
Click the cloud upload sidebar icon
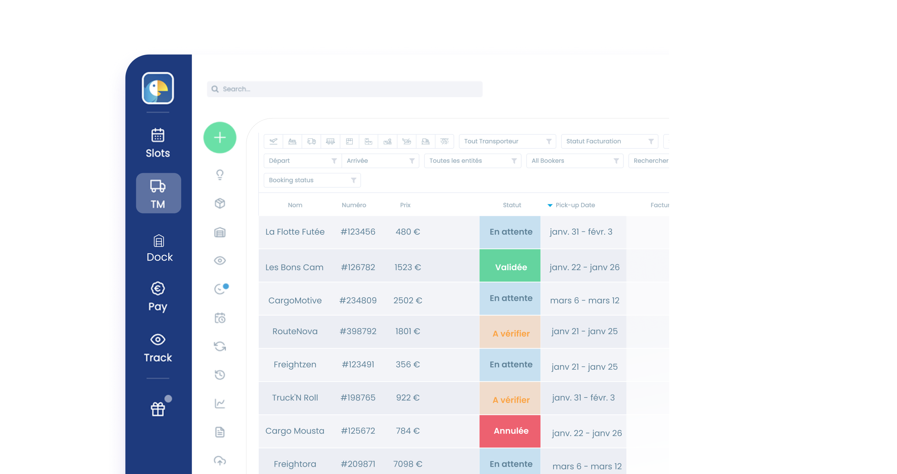click(220, 460)
